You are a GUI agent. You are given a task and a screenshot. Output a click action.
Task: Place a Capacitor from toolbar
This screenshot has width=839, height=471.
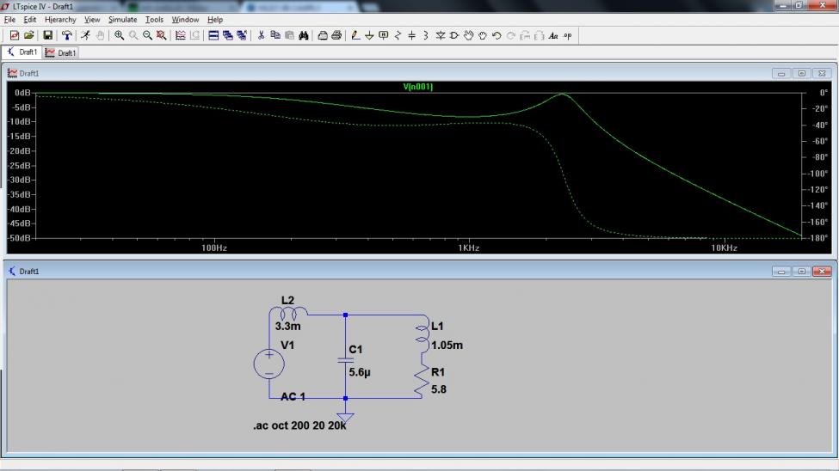point(411,36)
